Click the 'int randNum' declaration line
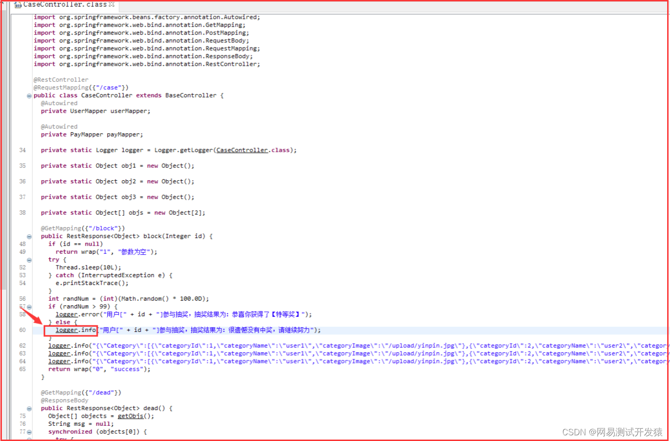The image size is (670, 441). pyautogui.click(x=129, y=299)
